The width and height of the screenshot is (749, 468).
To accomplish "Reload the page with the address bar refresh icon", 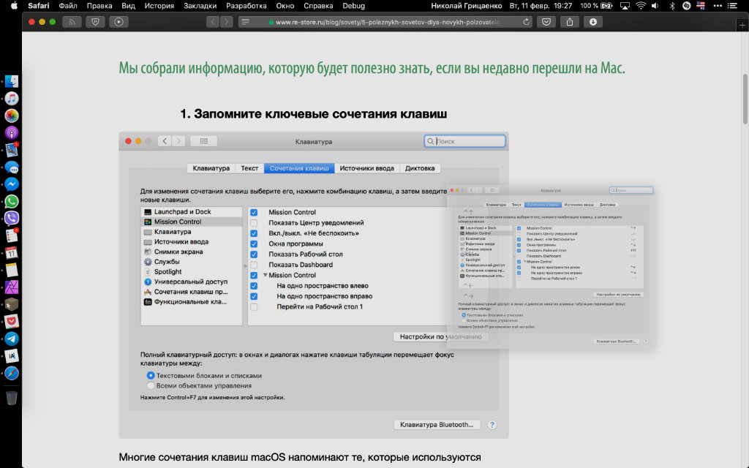I will 527,22.
